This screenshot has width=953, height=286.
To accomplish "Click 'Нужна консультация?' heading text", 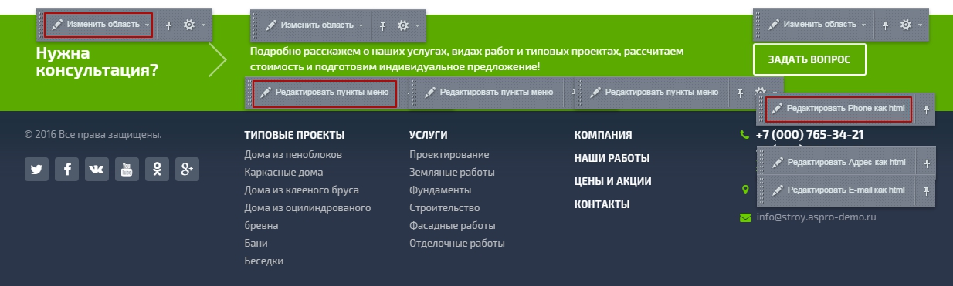I will (97, 62).
